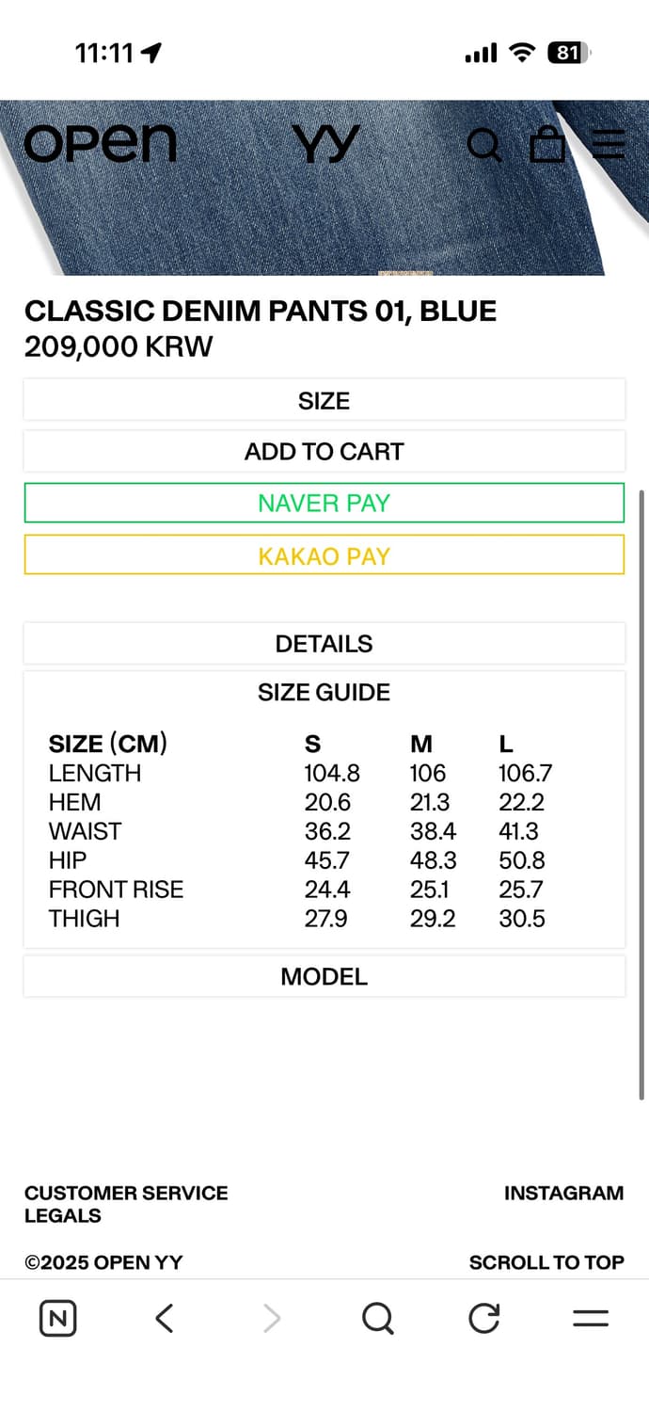Open the shopping bag cart icon
Screen dimensions: 649x1412
tap(547, 145)
